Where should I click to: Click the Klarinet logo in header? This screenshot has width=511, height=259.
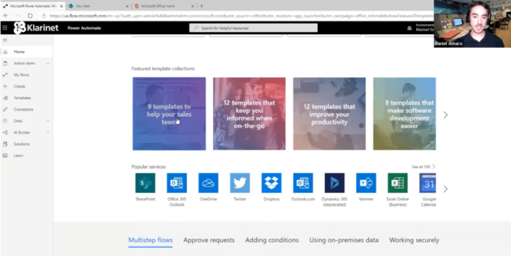click(36, 28)
